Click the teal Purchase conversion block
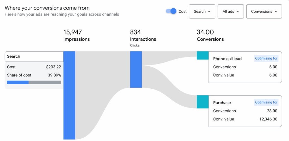This screenshot has width=289, height=141. tap(202, 102)
